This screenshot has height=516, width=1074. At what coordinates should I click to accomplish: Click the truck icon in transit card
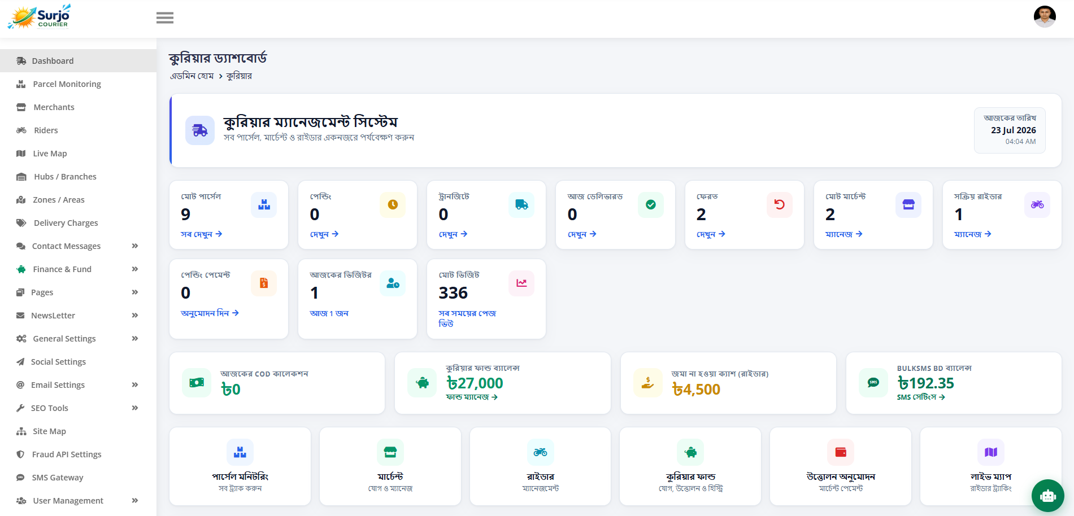(522, 204)
